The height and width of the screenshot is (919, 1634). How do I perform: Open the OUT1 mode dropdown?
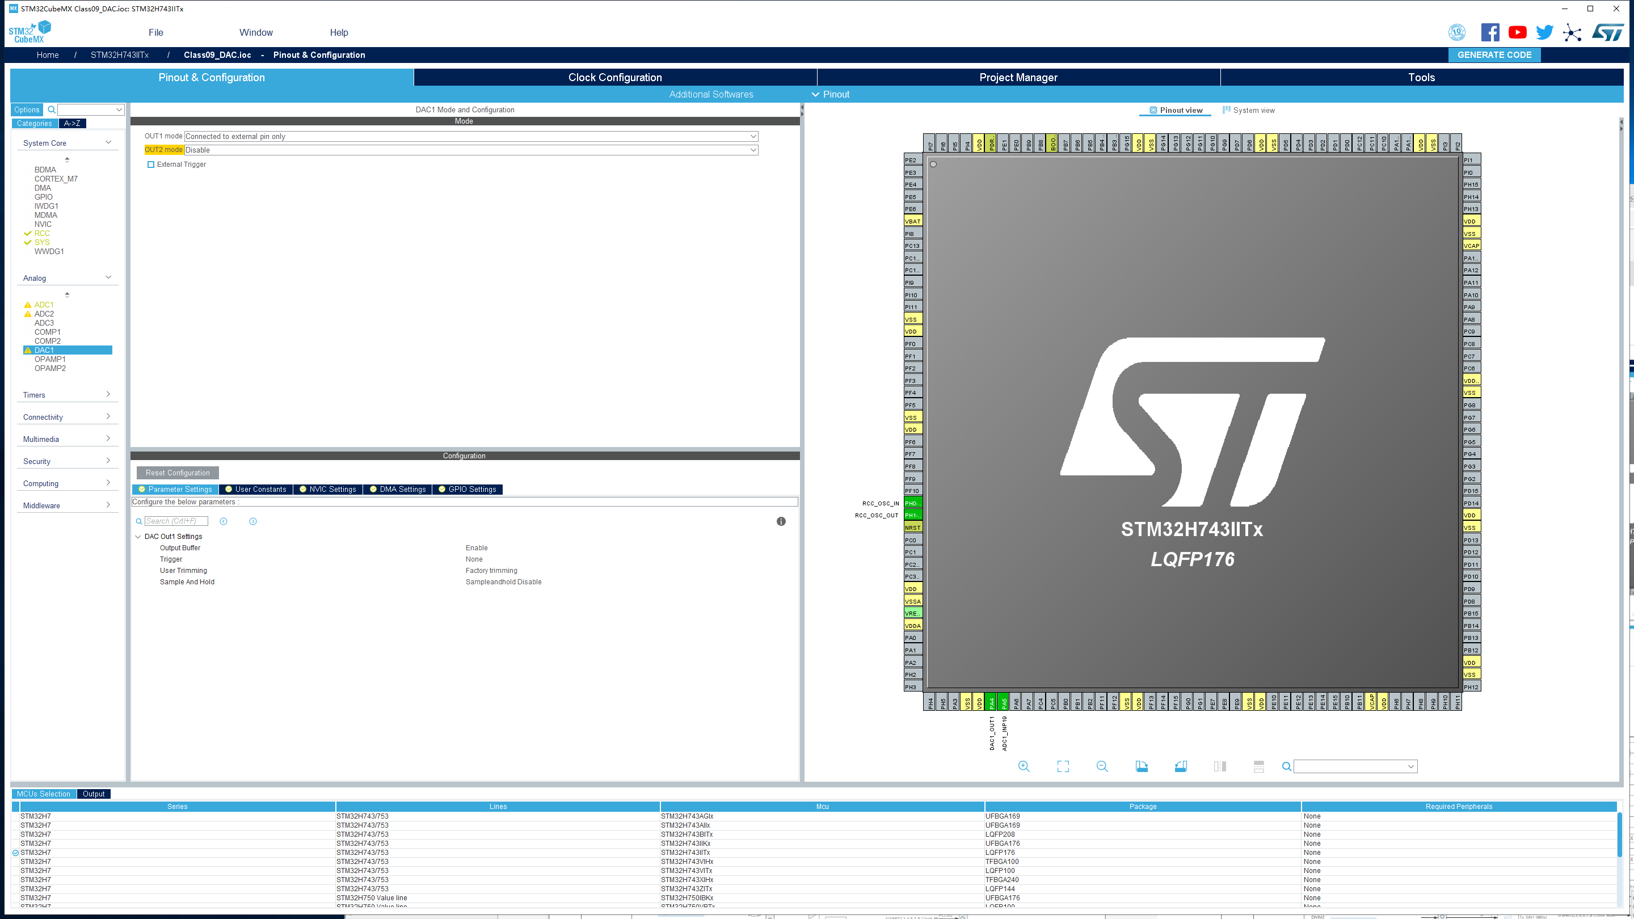coord(752,136)
